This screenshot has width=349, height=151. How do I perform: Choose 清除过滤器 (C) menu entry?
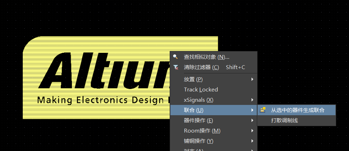(x=213, y=67)
